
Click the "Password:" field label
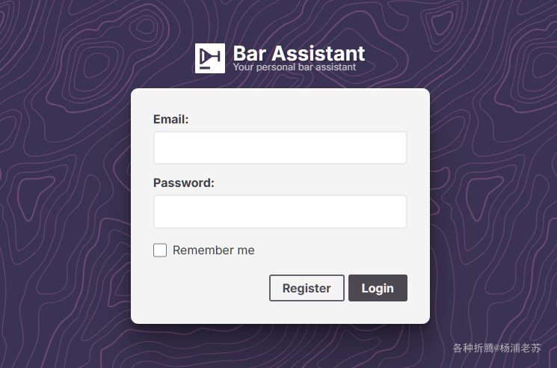pos(184,183)
